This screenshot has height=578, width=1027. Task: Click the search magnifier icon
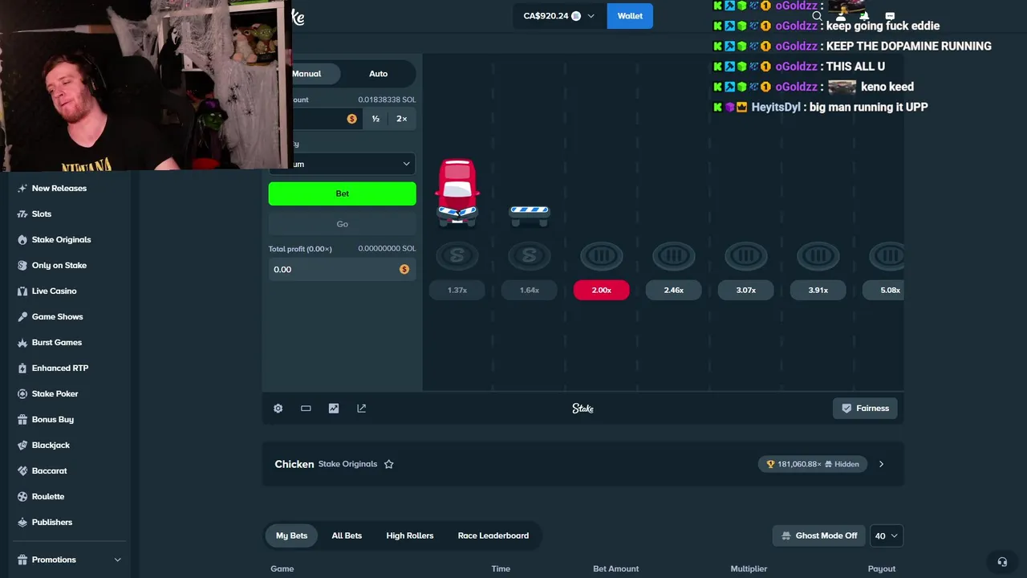pos(817,16)
